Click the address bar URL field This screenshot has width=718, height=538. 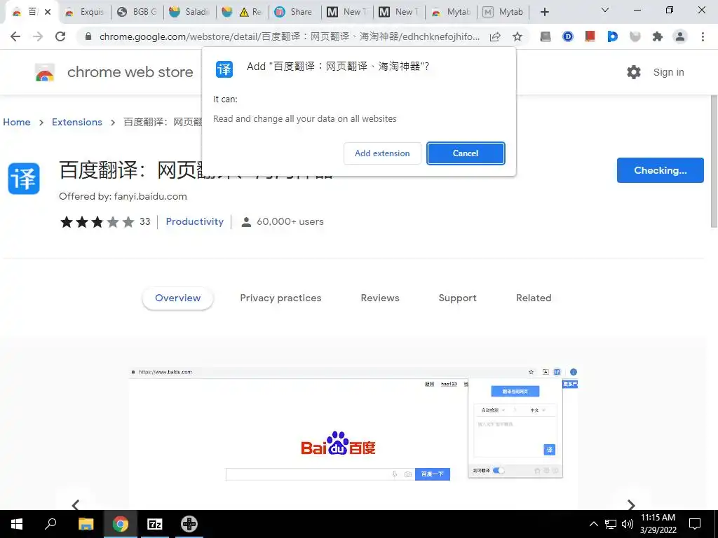coord(289,36)
